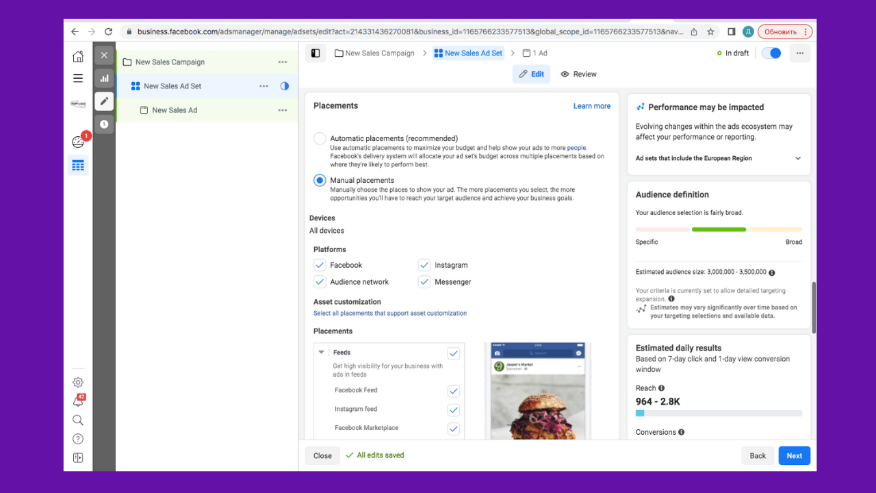This screenshot has width=876, height=493.
Task: Select the pencil edit icon in the dark strip
Action: point(104,101)
